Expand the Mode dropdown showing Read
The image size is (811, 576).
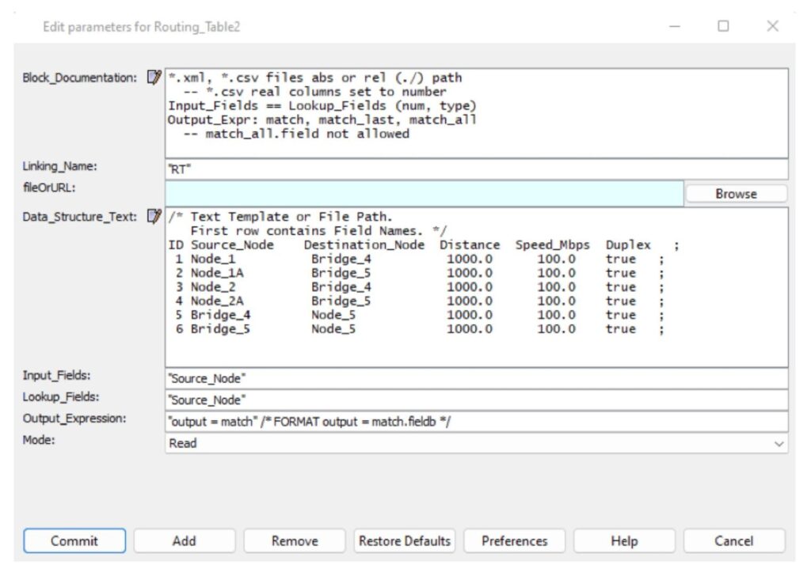pos(476,443)
